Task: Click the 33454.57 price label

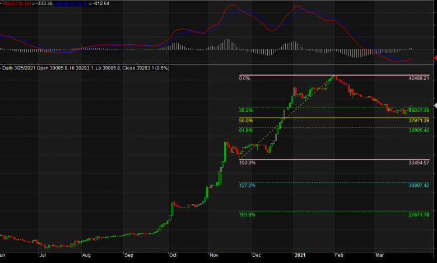Action: tap(419, 163)
